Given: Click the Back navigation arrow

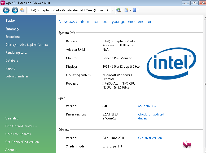Looking at the screenshot, I should coord(6,10).
